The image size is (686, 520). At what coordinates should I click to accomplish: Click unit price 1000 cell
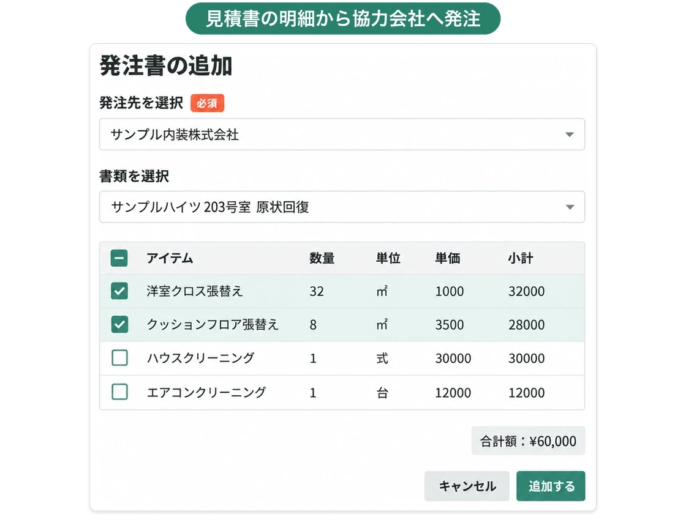450,291
